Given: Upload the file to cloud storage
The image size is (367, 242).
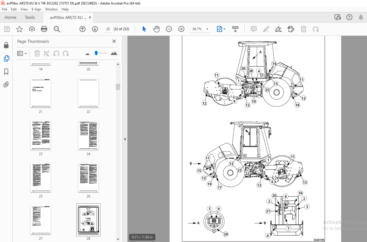Looking at the screenshot, I should click(x=32, y=29).
